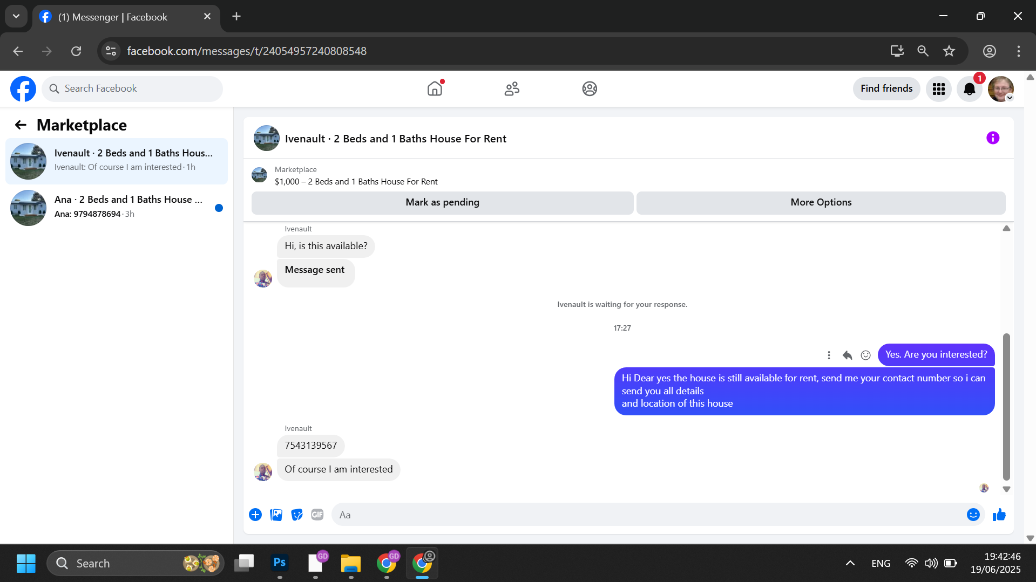Go back from Marketplace with the arrow
This screenshot has height=582, width=1036.
coord(21,125)
